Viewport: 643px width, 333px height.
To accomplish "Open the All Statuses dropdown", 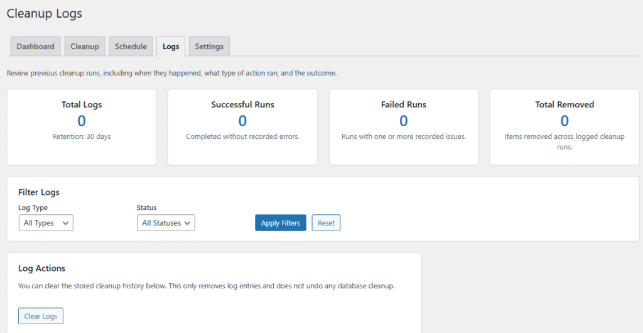I will click(x=166, y=223).
